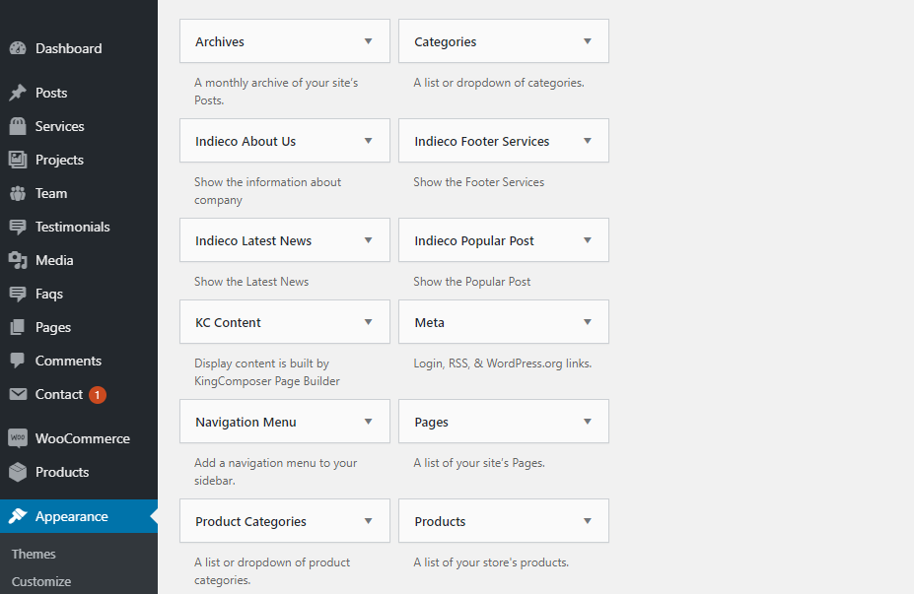The image size is (914, 594).
Task: Expand the Navigation Menu widget arrow
Action: (369, 422)
